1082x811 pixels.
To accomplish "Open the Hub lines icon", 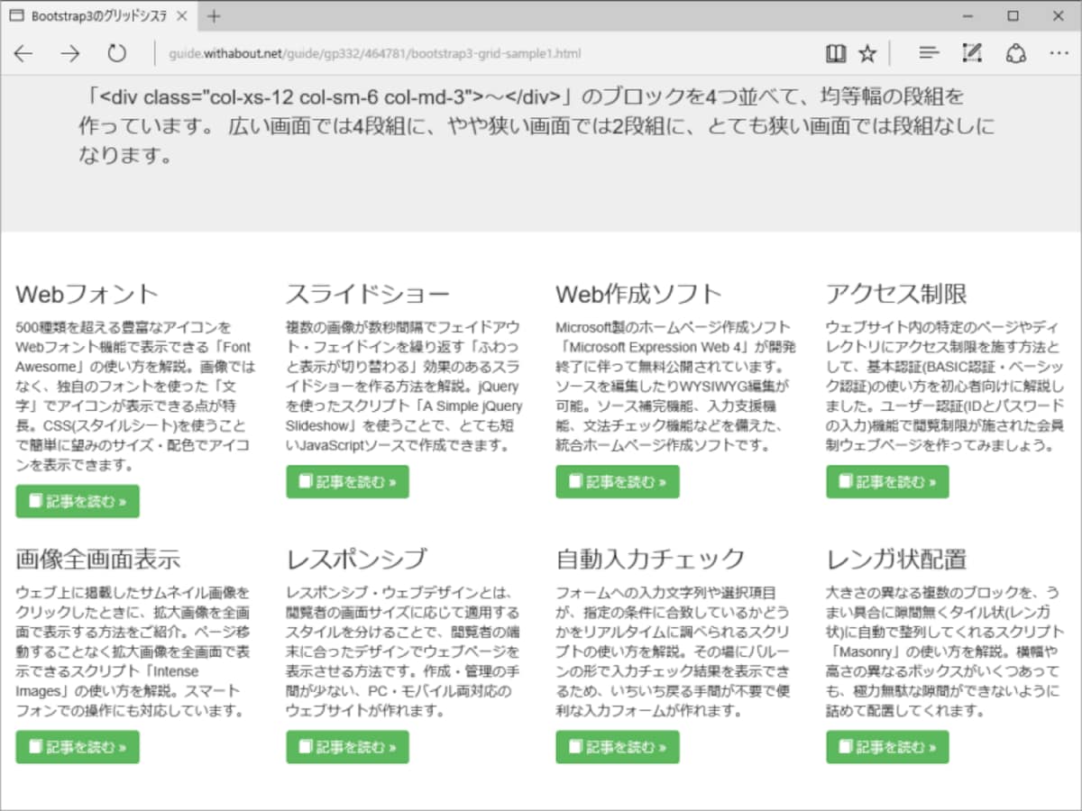I will (929, 54).
